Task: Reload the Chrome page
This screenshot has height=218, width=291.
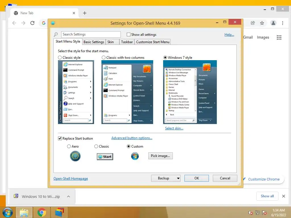Action: [x=32, y=23]
